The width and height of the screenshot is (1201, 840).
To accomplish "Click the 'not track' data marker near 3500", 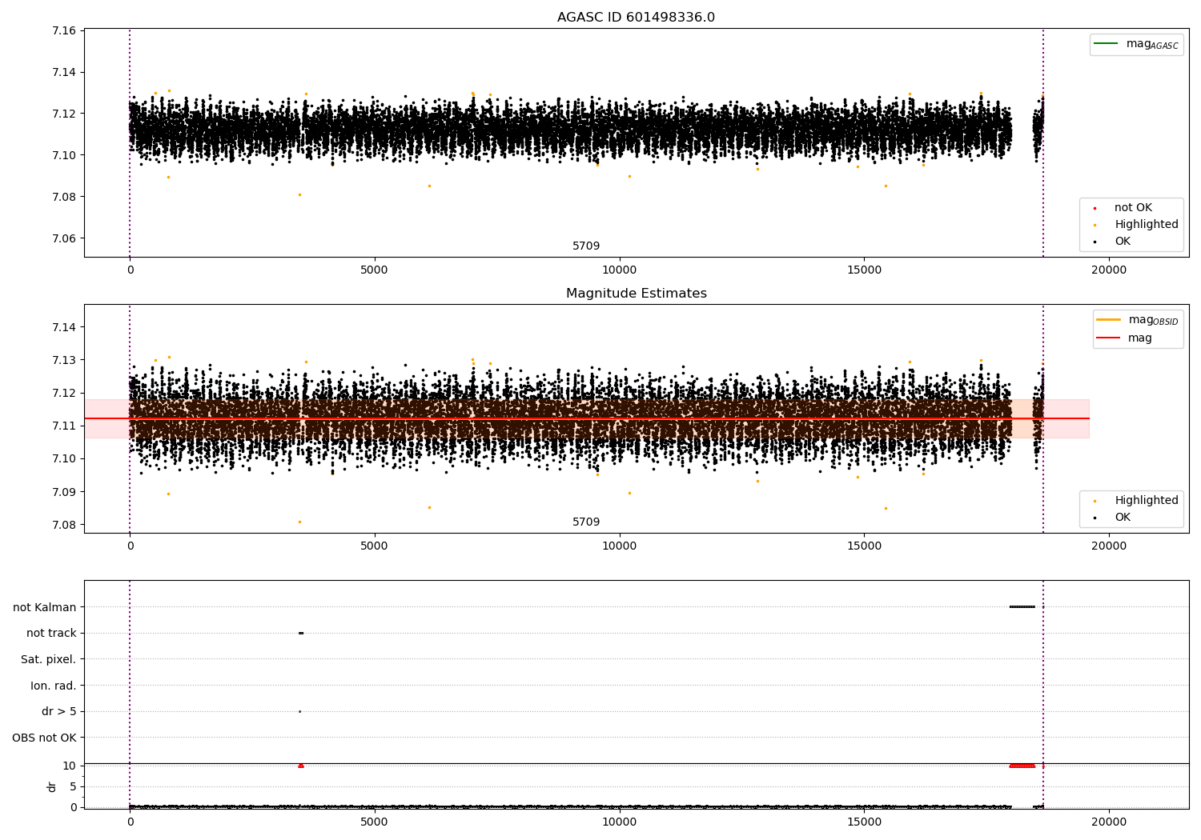I will 301,633.
